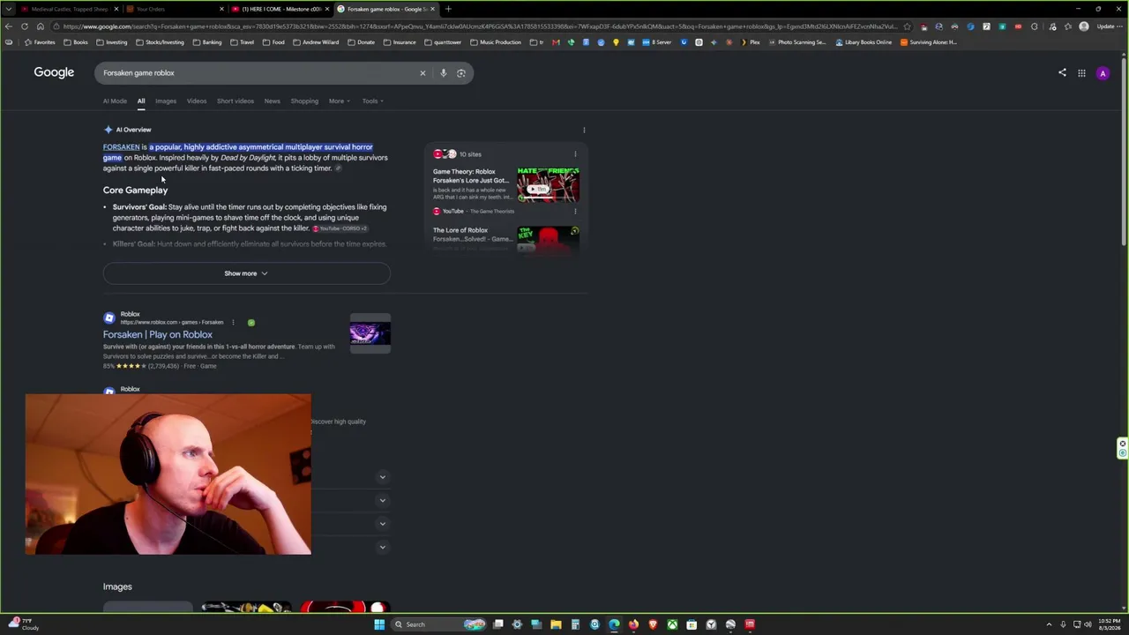Go to the Google homepage logo
The height and width of the screenshot is (635, 1129).
(54, 72)
